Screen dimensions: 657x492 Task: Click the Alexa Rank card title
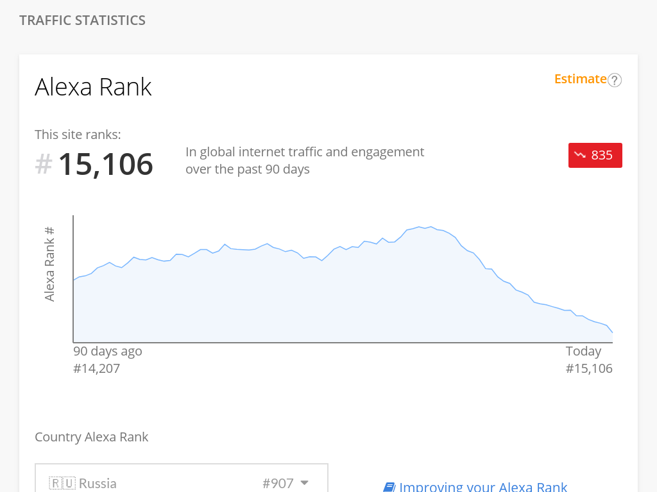pyautogui.click(x=93, y=87)
